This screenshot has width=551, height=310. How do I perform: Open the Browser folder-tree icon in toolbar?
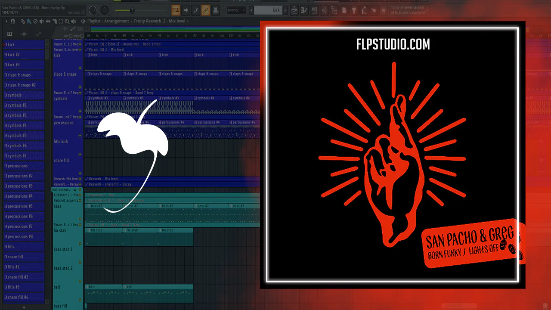334,10
